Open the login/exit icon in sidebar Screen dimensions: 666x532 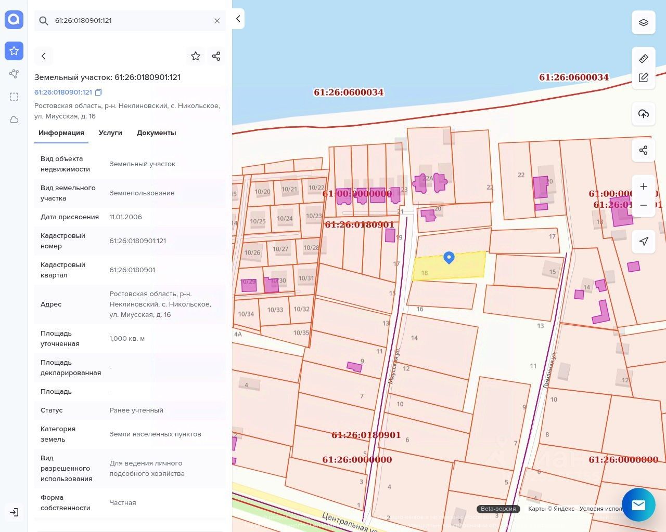(14, 512)
